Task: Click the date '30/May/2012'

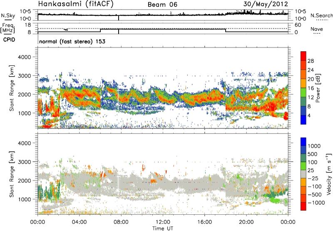Action: coord(266,4)
